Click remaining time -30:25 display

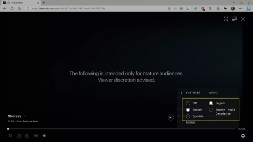[241, 129]
